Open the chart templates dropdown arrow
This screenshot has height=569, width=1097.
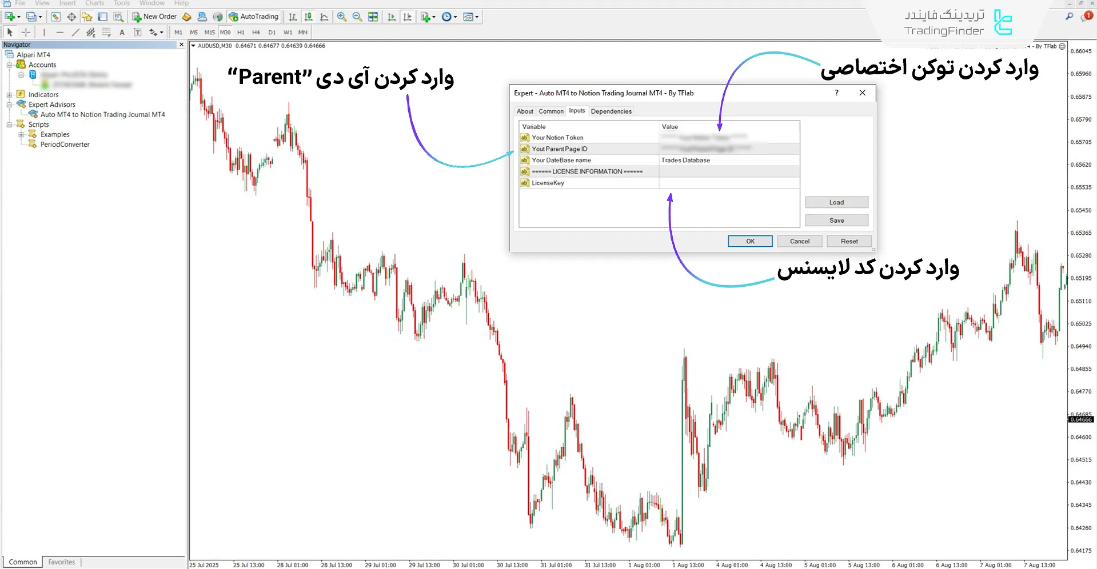click(x=478, y=17)
